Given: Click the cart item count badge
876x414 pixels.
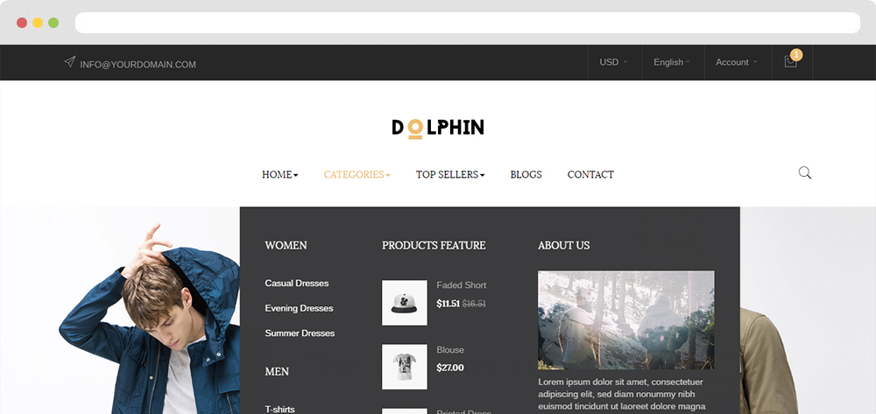Looking at the screenshot, I should (x=796, y=54).
